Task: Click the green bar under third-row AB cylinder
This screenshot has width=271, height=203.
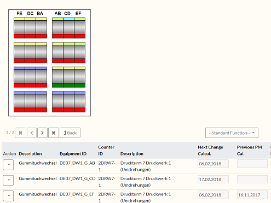Action: (x=57, y=85)
